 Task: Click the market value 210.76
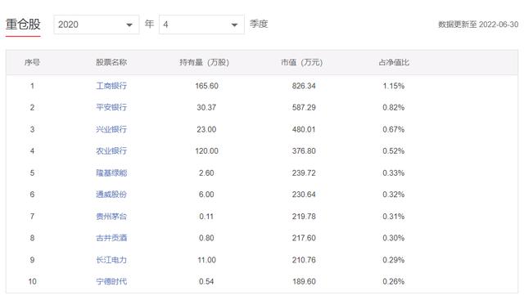(304, 260)
